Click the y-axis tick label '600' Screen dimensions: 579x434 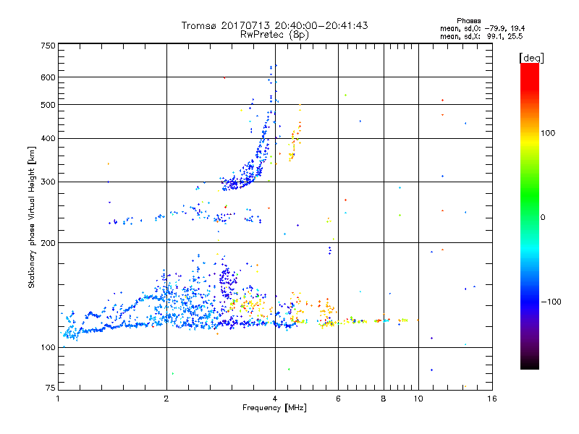point(48,77)
